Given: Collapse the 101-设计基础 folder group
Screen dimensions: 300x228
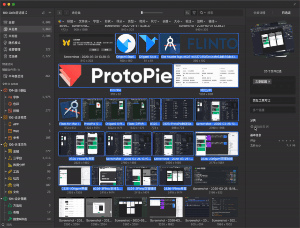Looking at the screenshot, I should tap(1, 90).
